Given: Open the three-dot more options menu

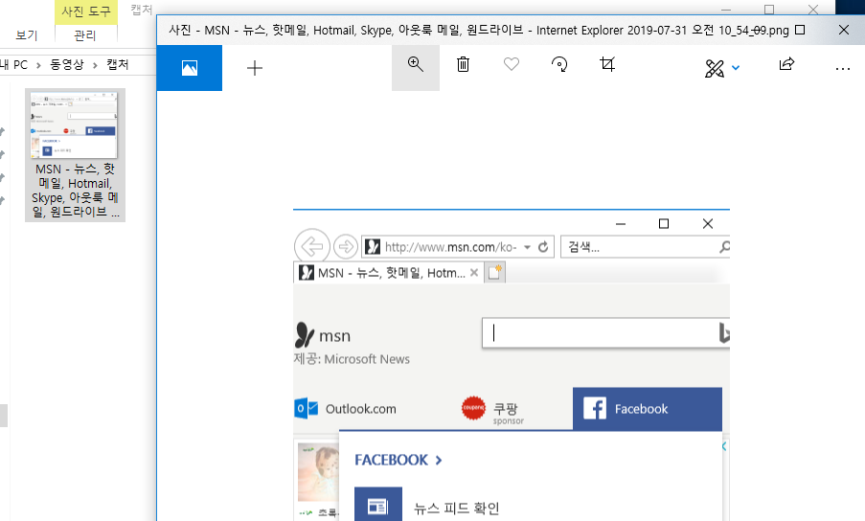Looking at the screenshot, I should pos(842,68).
